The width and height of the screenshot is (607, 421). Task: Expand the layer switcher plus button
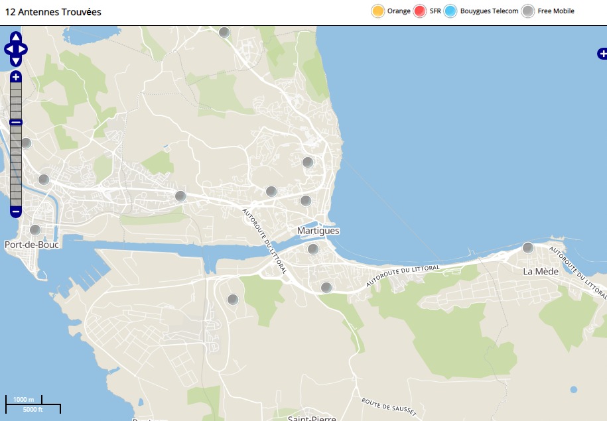[602, 54]
